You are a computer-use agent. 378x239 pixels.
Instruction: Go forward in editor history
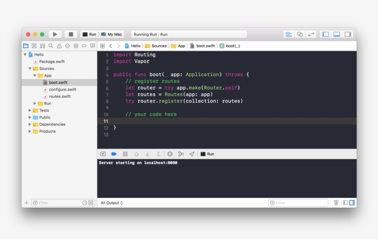click(118, 46)
